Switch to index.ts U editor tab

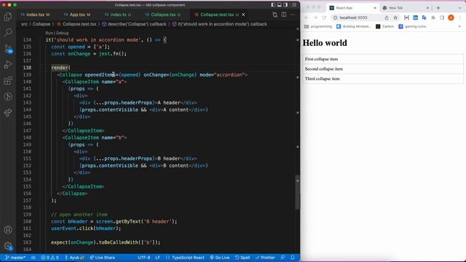118,15
